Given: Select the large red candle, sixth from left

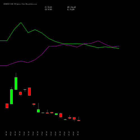Looking at the screenshot, I should 29,92.
